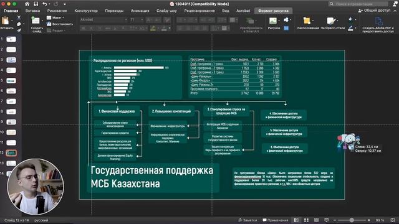Open the customize quick access toolbar dropdown
This screenshot has width=399, height=224.
[x=65, y=4]
